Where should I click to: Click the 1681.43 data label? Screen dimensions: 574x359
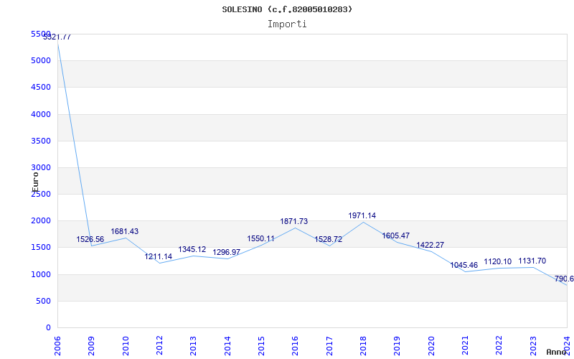tap(125, 231)
